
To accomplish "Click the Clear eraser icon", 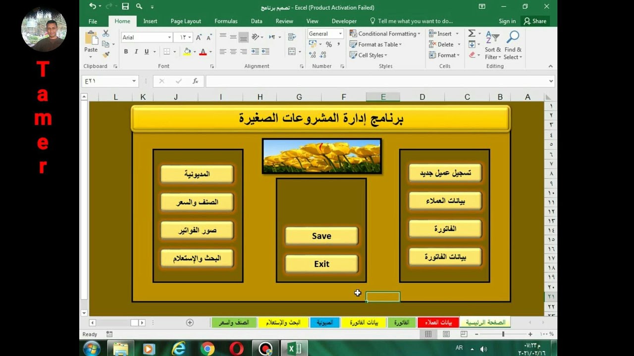I will click(x=472, y=55).
